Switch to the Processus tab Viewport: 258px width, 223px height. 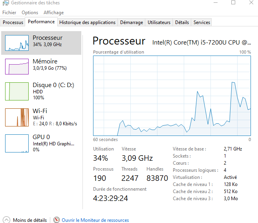coord(13,22)
